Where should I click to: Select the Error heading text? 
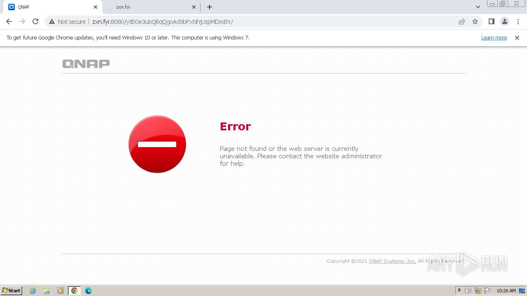coord(235,126)
